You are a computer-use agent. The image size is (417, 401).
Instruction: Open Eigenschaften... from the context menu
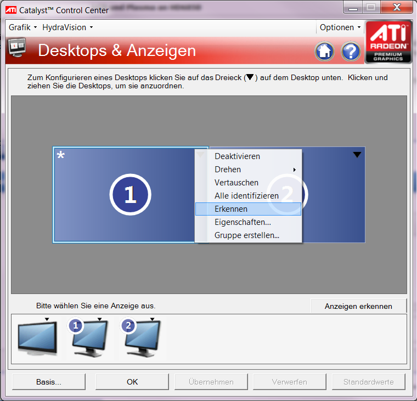[x=248, y=222]
